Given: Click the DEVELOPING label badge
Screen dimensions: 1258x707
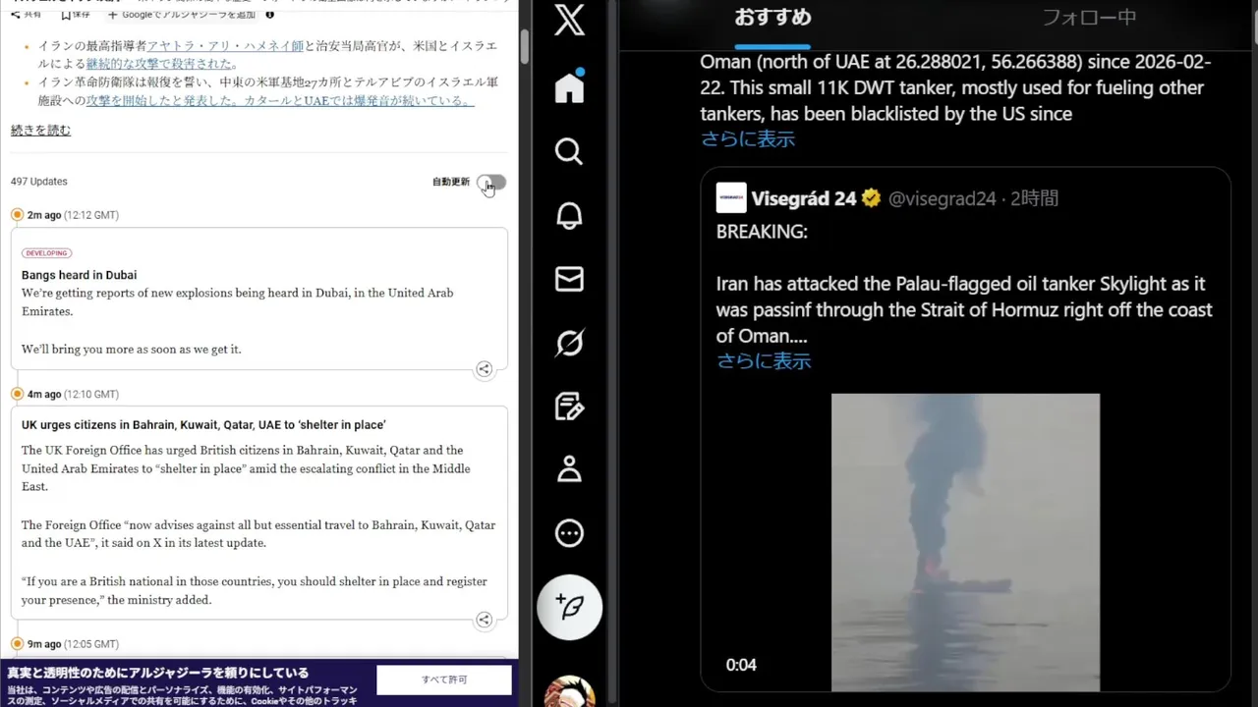Looking at the screenshot, I should pos(46,253).
